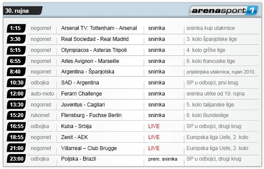Click the 12:00 time badge

(x=16, y=94)
